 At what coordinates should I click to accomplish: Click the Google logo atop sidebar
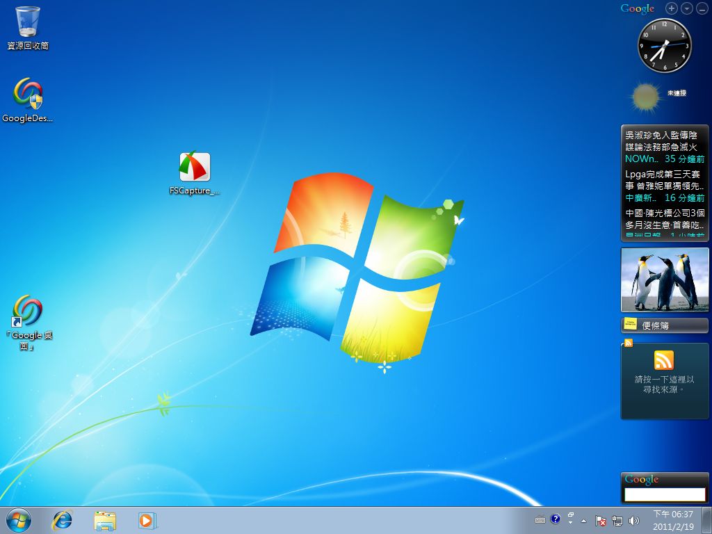point(638,8)
